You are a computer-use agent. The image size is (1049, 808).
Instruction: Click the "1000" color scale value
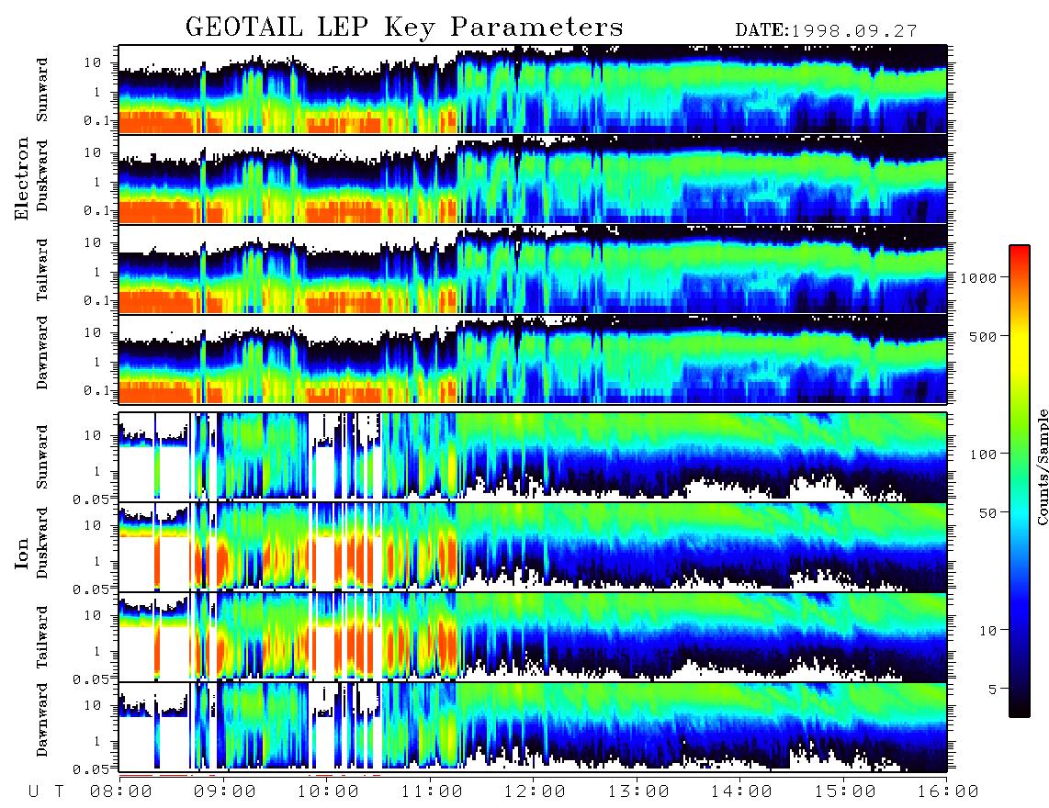[978, 278]
